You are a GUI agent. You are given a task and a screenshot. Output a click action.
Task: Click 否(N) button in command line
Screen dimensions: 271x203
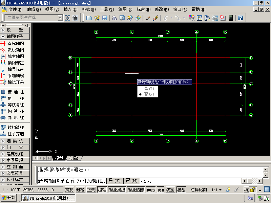click(132, 181)
